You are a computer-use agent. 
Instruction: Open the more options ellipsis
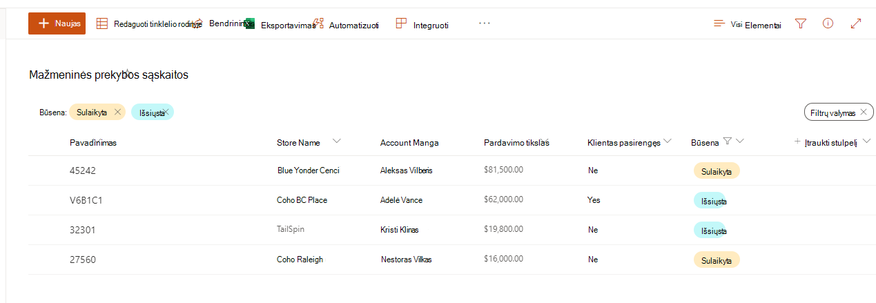(485, 23)
